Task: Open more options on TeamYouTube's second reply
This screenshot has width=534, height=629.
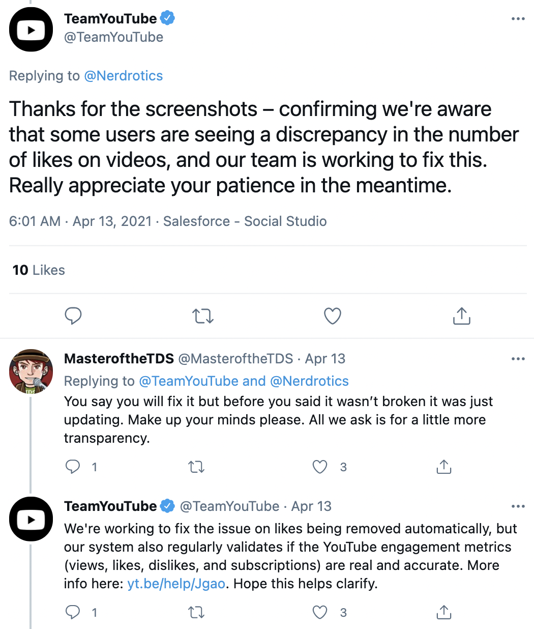Action: 518,506
